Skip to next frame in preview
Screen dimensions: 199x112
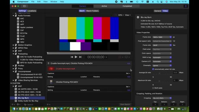(x=80, y=57)
